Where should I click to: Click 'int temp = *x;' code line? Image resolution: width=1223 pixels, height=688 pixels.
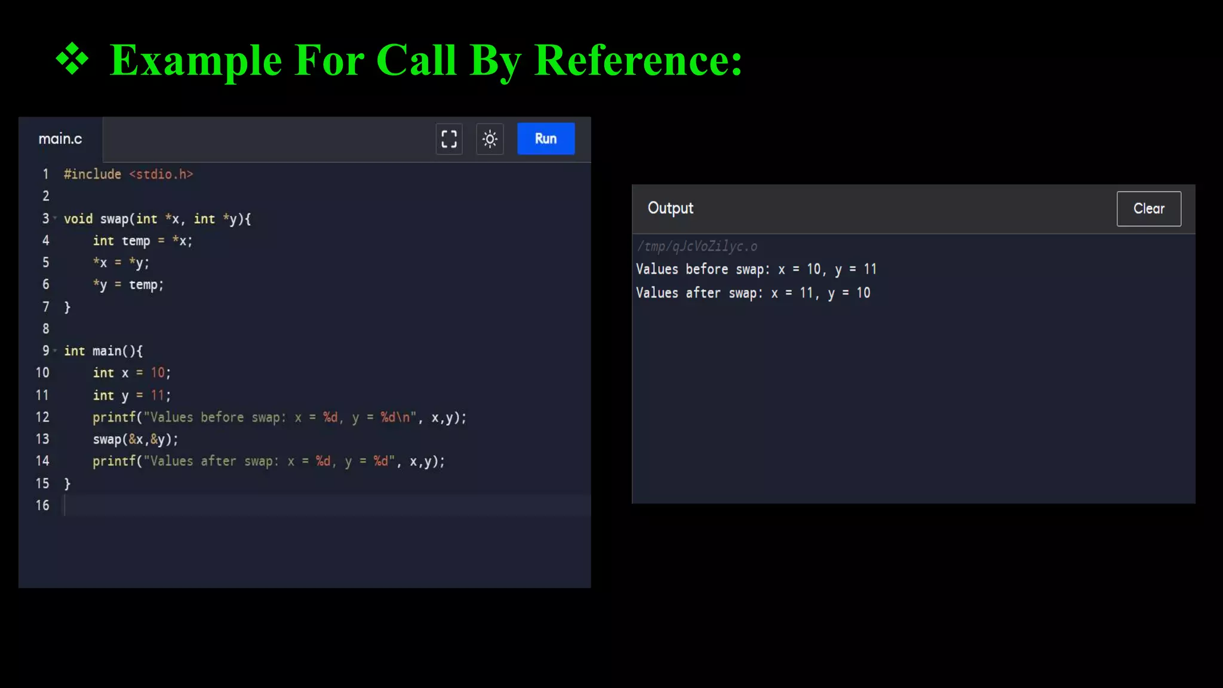143,241
